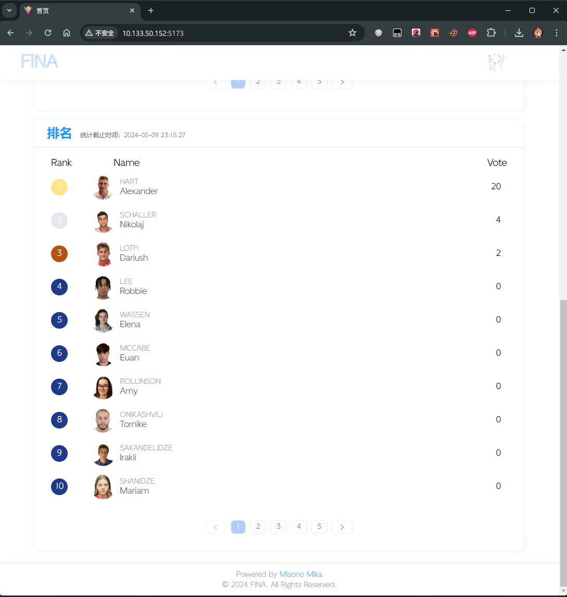This screenshot has height=597, width=567.
Task: Go to page 5 in bottom pagination
Action: [x=320, y=527]
